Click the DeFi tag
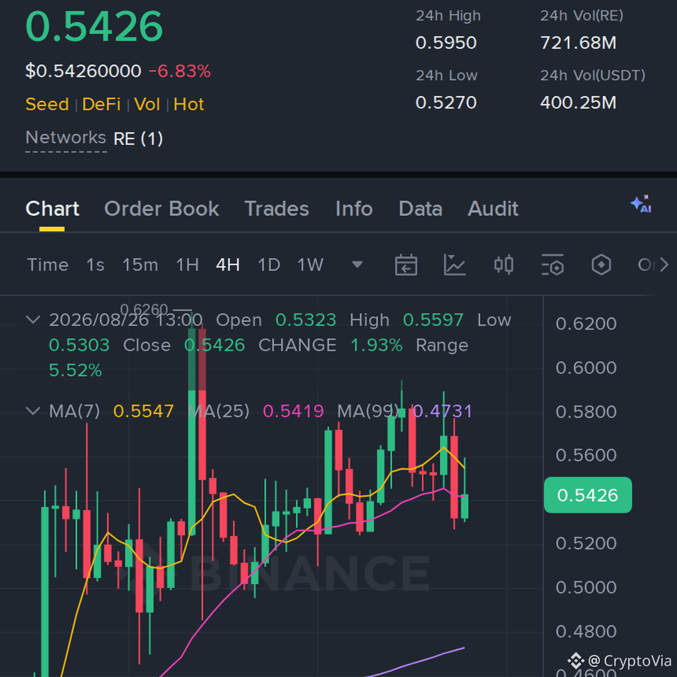This screenshot has height=677, width=677. (102, 104)
